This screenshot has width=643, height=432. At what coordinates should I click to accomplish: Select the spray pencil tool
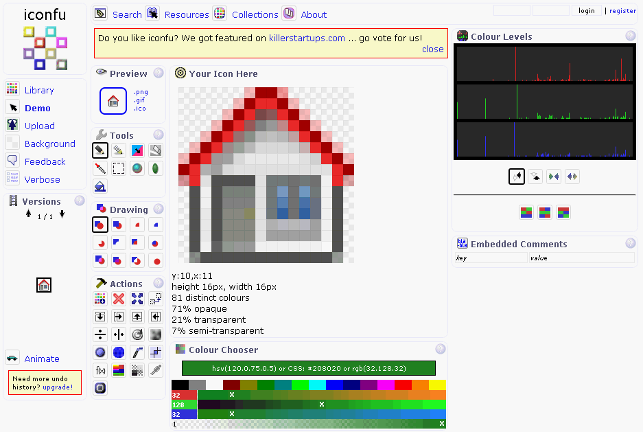coord(119,150)
